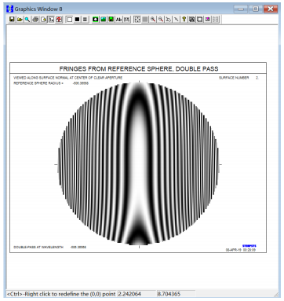
Task: Click the yellow question mark help icon
Action: pyautogui.click(x=184, y=20)
